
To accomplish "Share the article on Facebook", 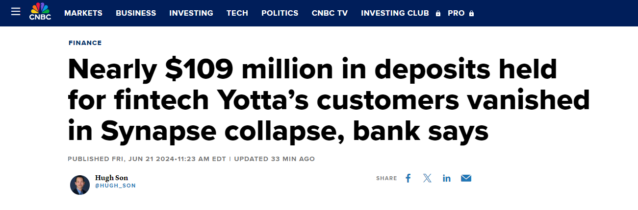I will click(x=408, y=178).
